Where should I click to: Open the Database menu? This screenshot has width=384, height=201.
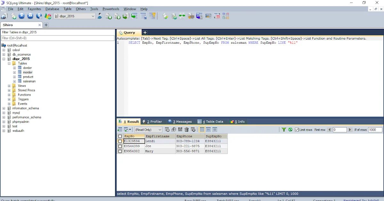click(52, 9)
